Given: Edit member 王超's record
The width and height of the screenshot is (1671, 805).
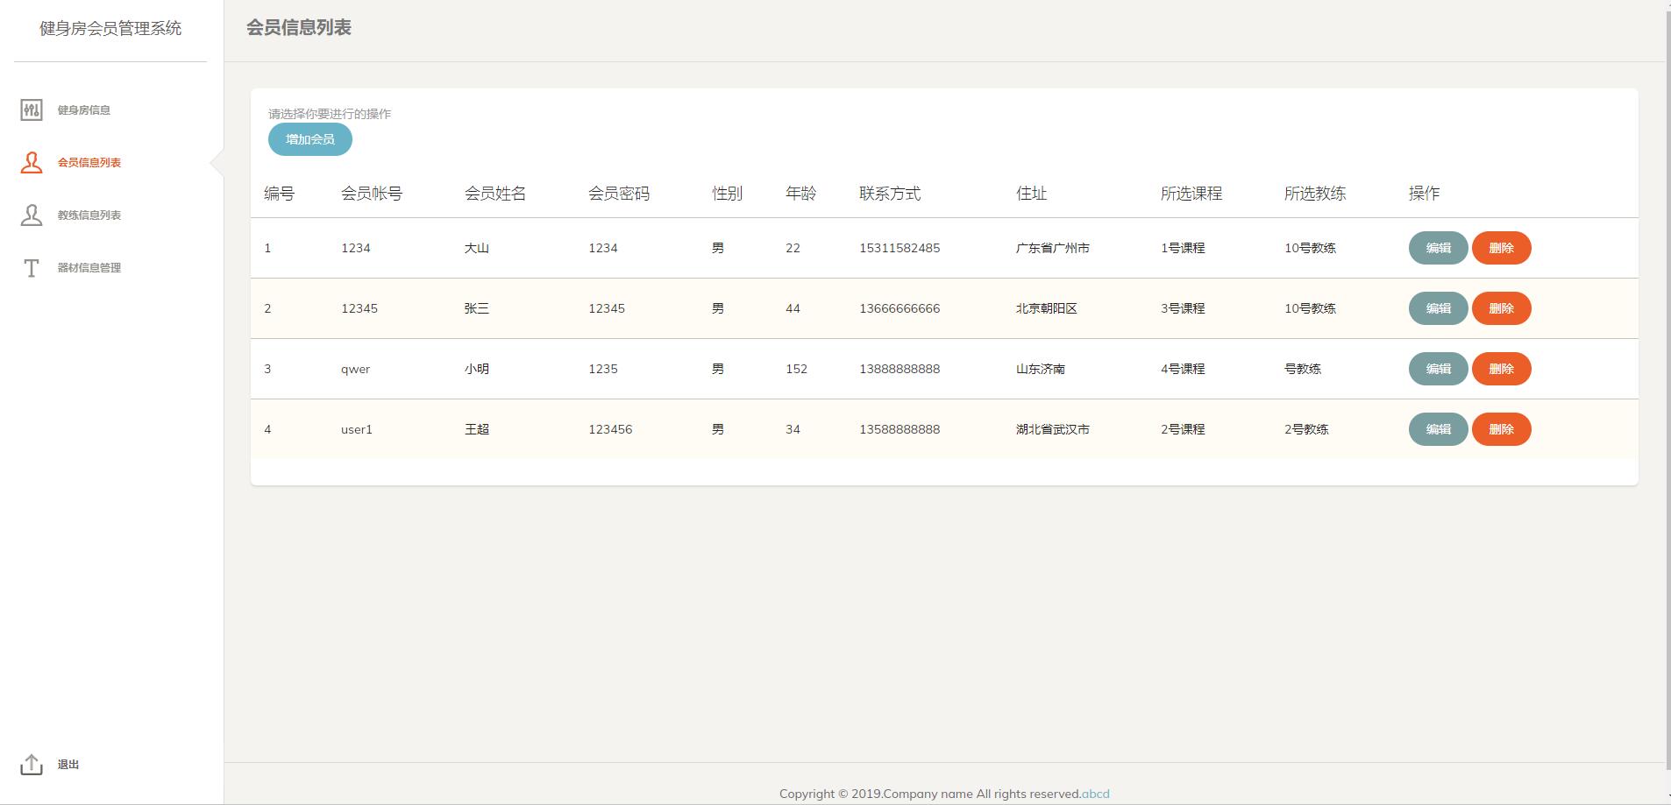Looking at the screenshot, I should click(x=1438, y=429).
